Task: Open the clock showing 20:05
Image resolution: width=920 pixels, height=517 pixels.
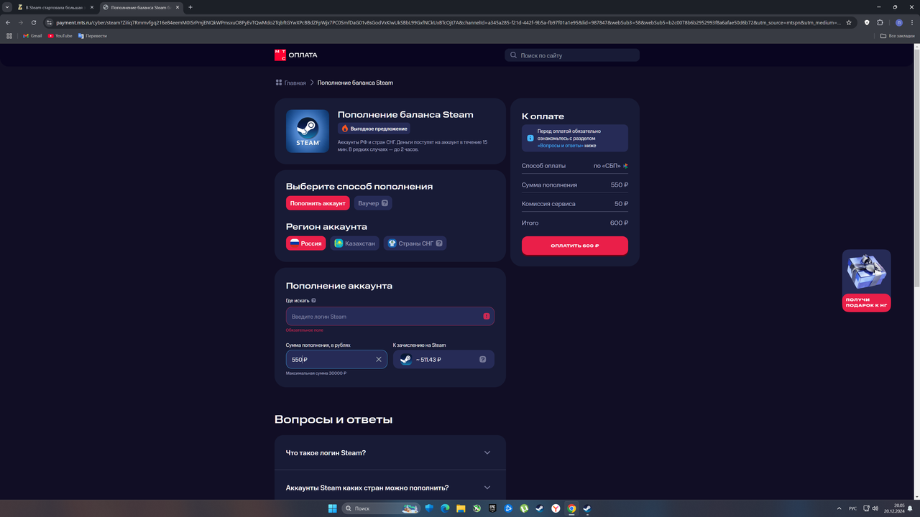Action: (x=895, y=508)
